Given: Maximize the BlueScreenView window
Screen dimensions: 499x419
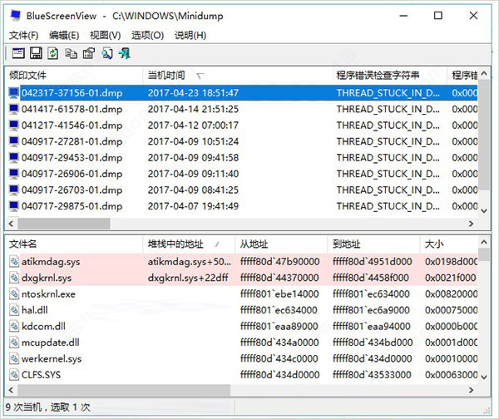Looking at the screenshot, I should pyautogui.click(x=438, y=15).
